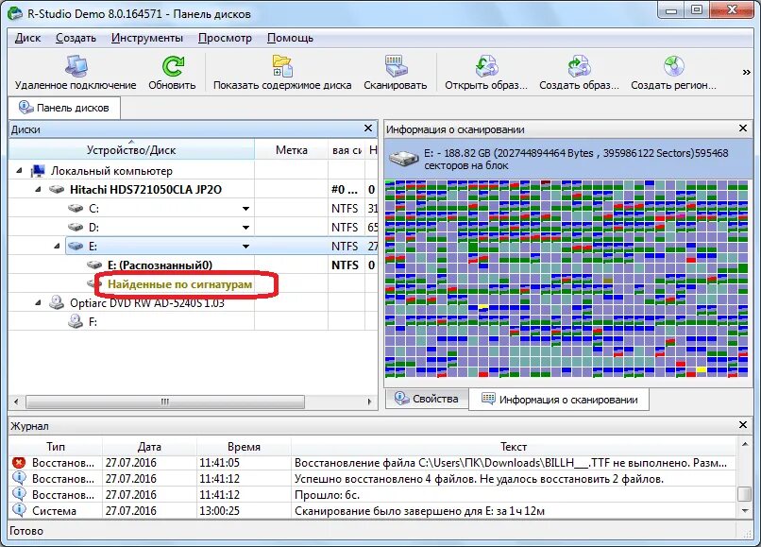Click the Hitachi hard disk icon
Viewport: 761px width, 547px height.
tap(57, 190)
